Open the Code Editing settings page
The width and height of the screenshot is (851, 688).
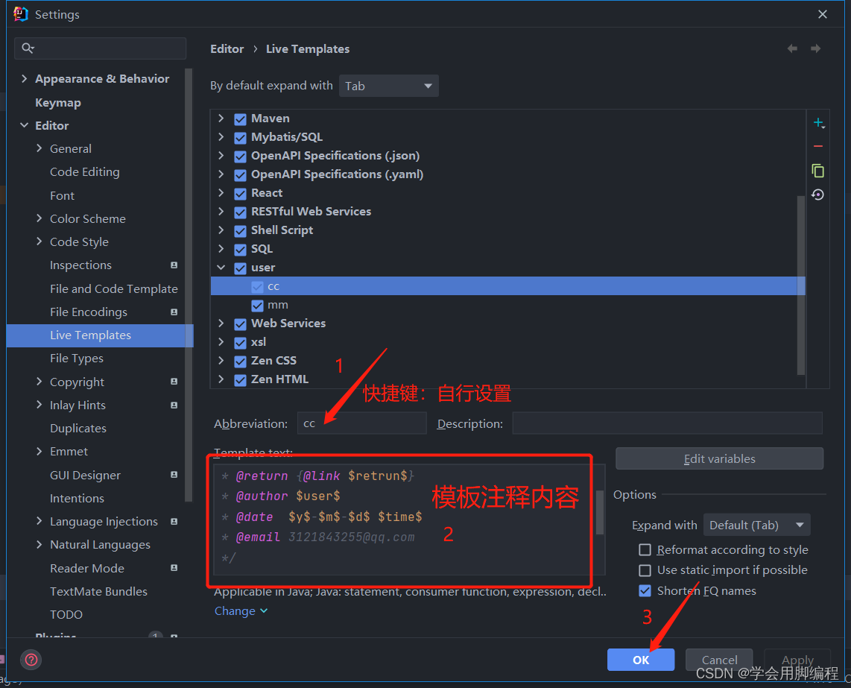(x=85, y=172)
